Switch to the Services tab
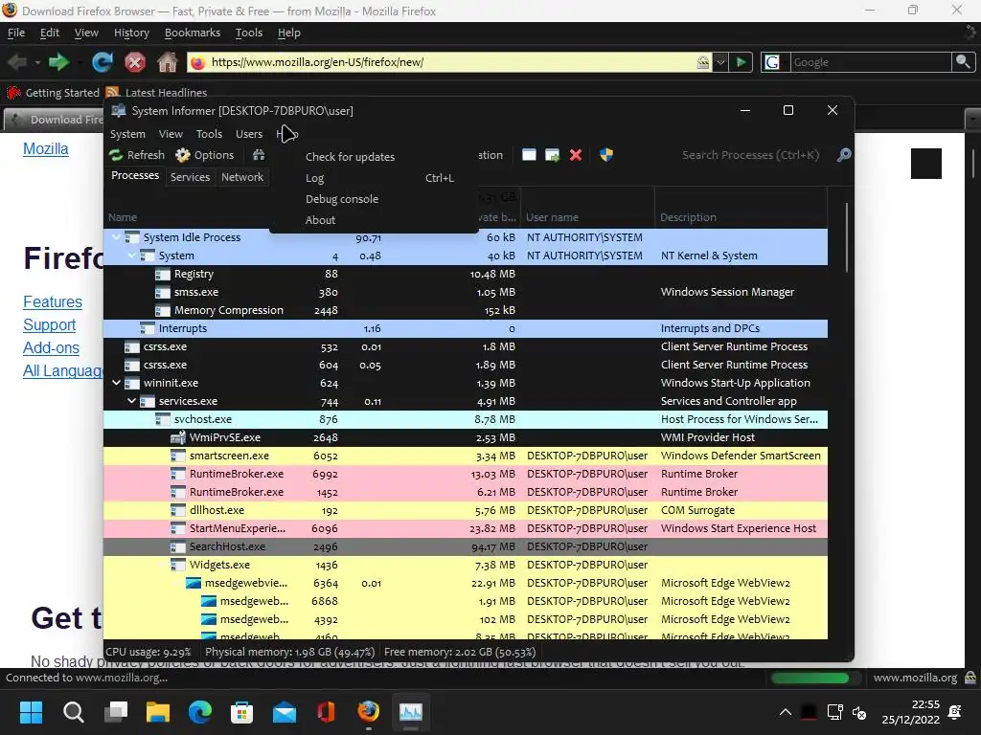This screenshot has width=981, height=735. [191, 177]
